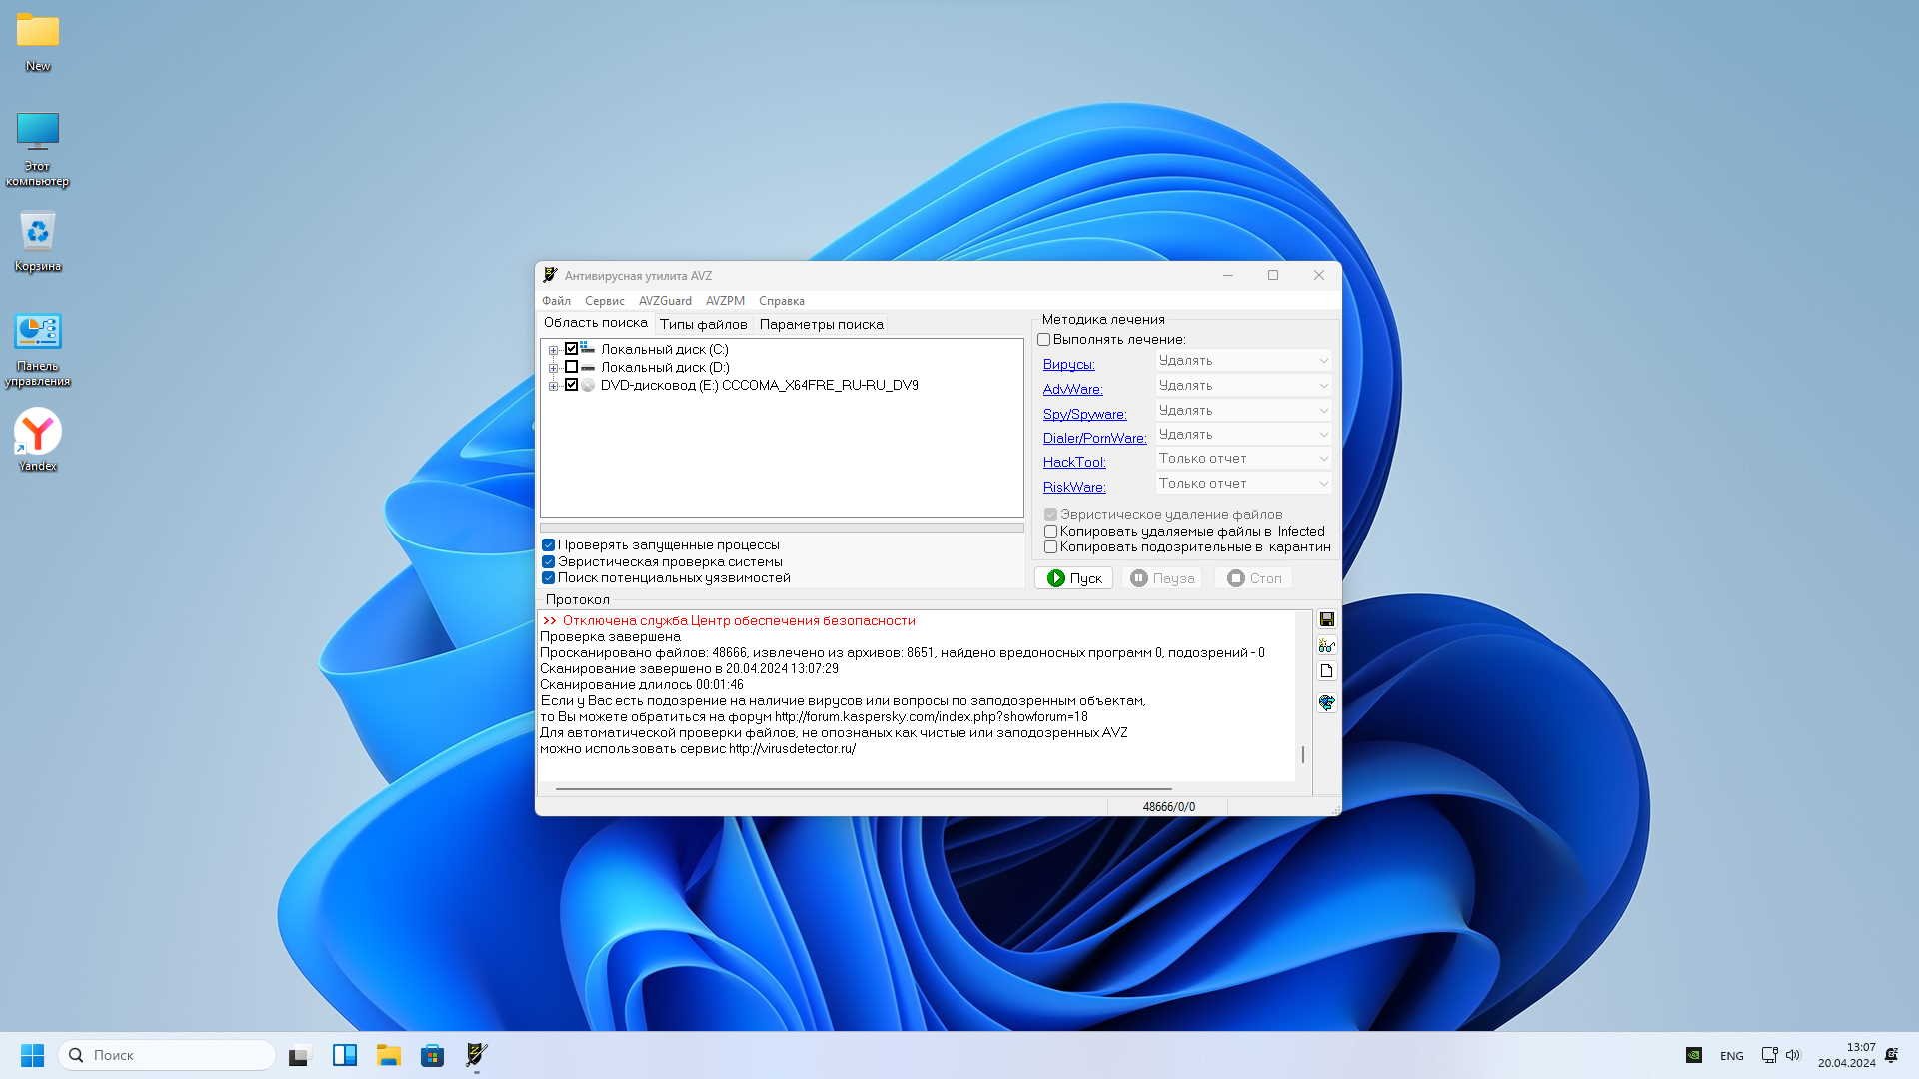Open the HackTool action dropdown
The height and width of the screenshot is (1079, 1919).
click(x=1243, y=459)
